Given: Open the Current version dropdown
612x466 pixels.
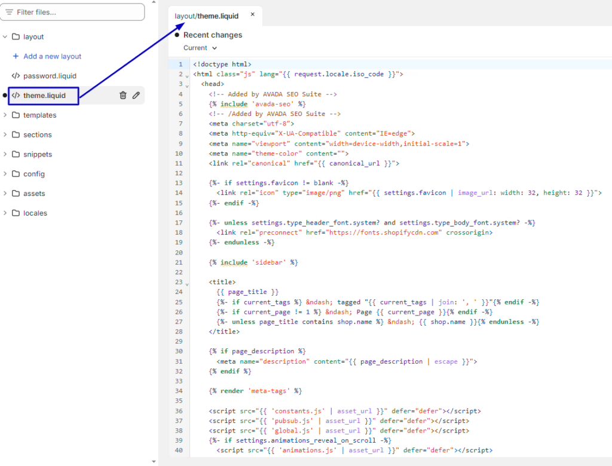Looking at the screenshot, I should 197,47.
